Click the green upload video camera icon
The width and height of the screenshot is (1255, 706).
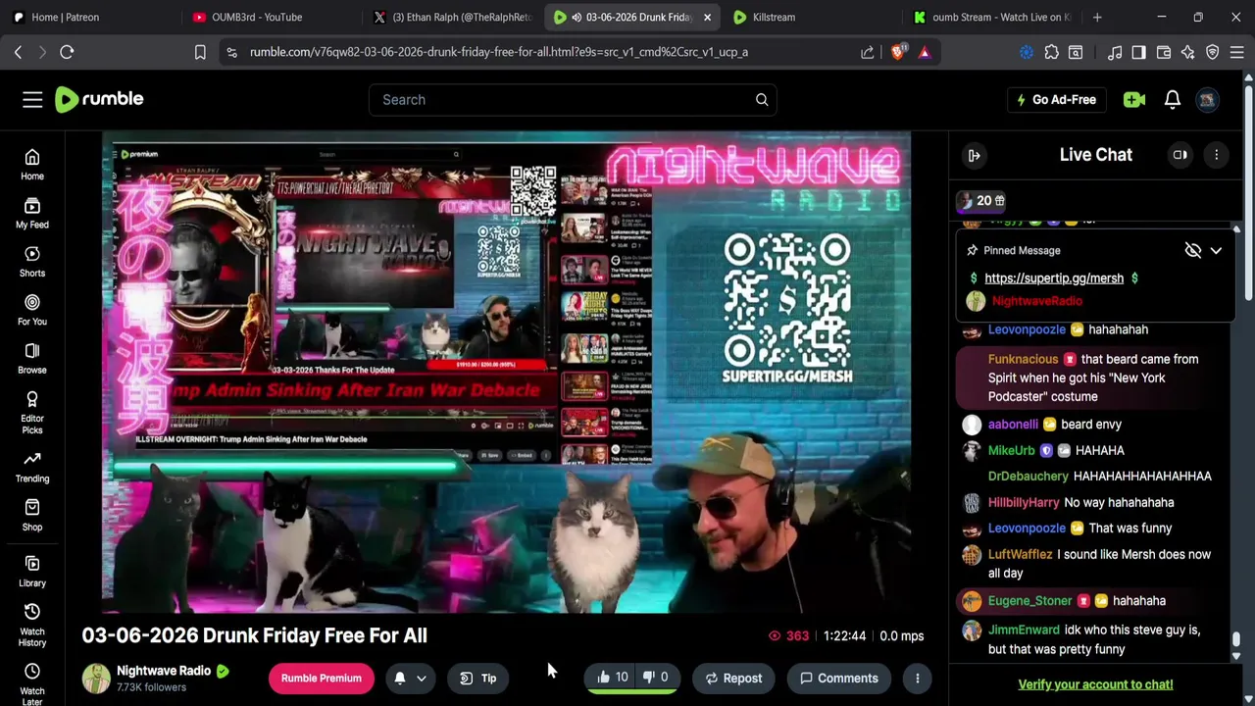coord(1134,99)
